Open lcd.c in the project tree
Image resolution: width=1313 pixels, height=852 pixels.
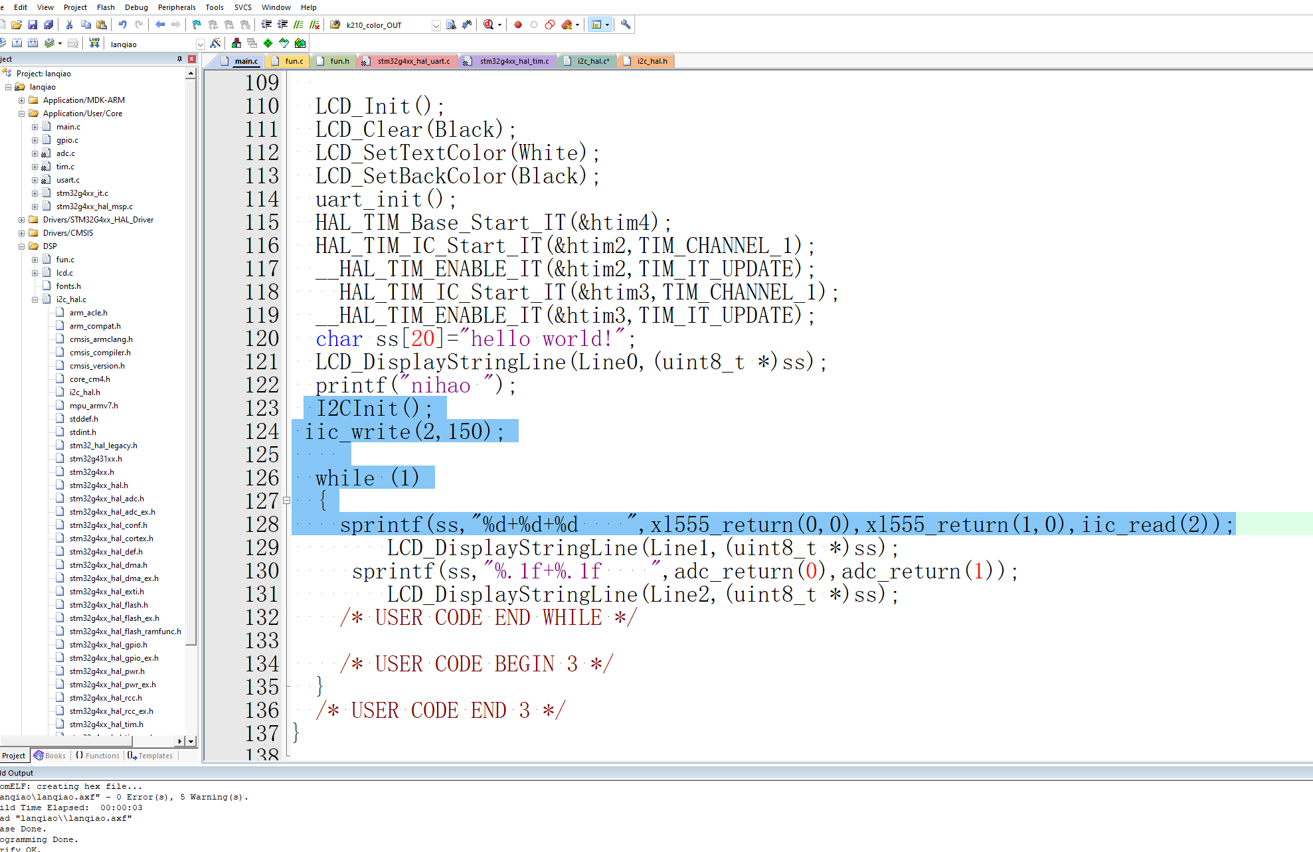64,273
